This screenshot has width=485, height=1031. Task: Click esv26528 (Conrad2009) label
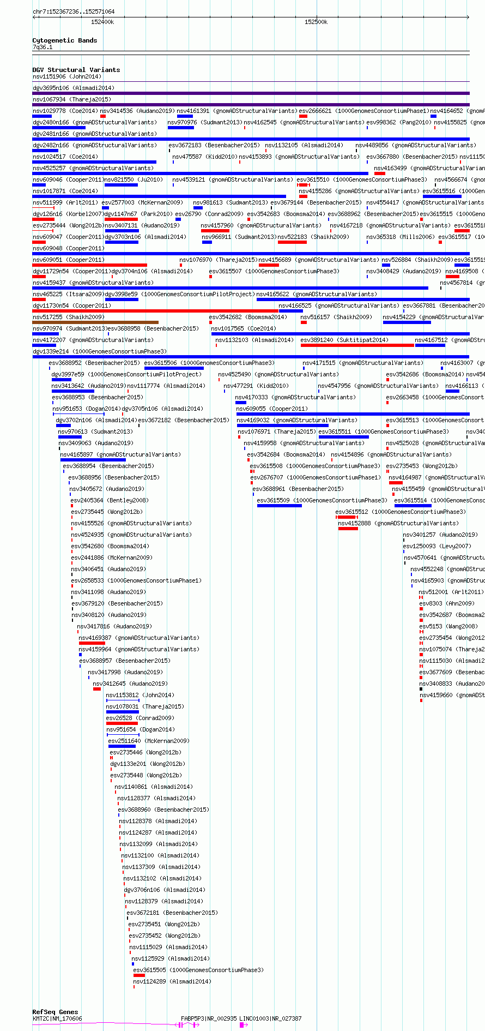click(x=140, y=718)
